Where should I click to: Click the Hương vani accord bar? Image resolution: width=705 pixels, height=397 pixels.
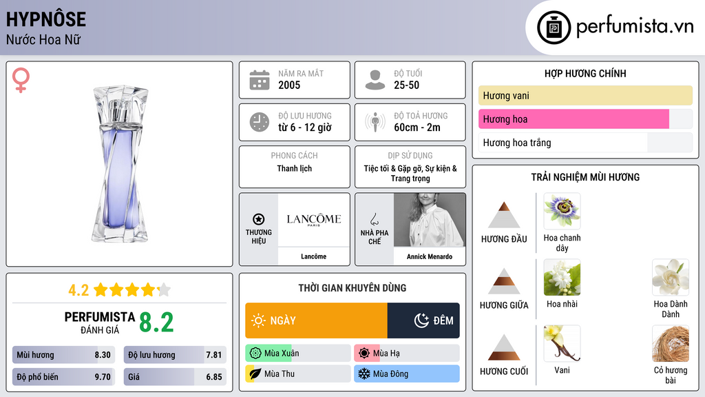coord(585,96)
